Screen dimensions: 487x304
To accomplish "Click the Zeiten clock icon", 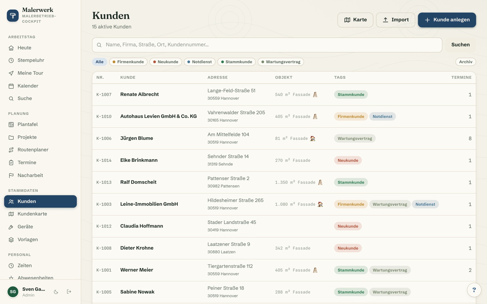I will pos(11,266).
